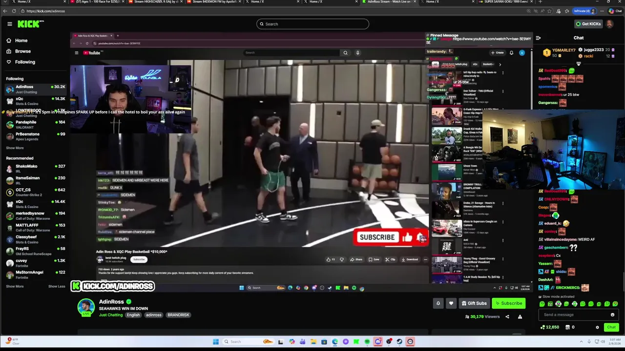
Task: Toggle notification bell for AdinRoss
Action: 438,303
